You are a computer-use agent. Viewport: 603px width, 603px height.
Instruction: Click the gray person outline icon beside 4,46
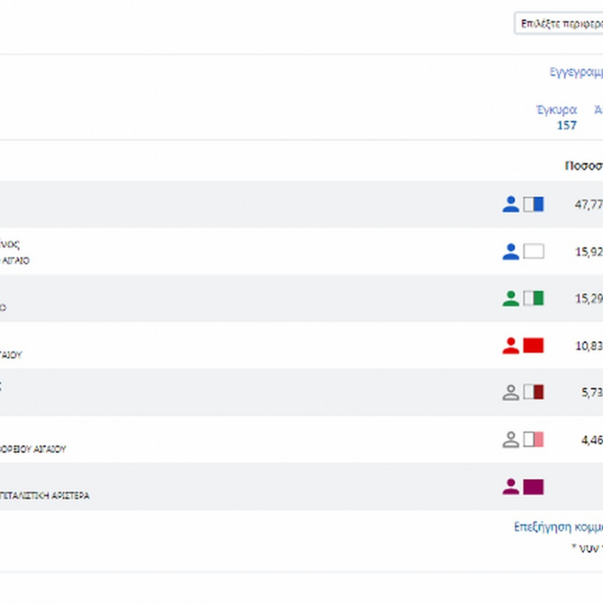(510, 440)
